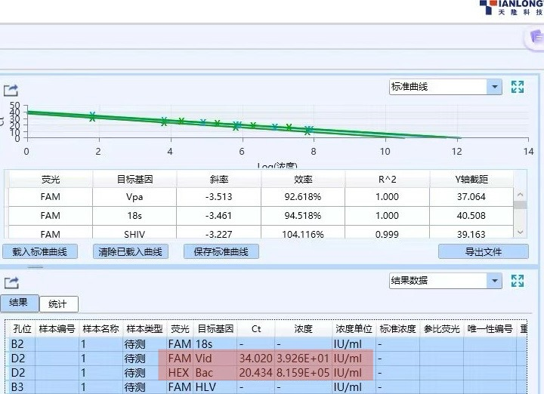Click the 保存标准曲线 button
Screen dimensions: 544x394
click(221, 252)
